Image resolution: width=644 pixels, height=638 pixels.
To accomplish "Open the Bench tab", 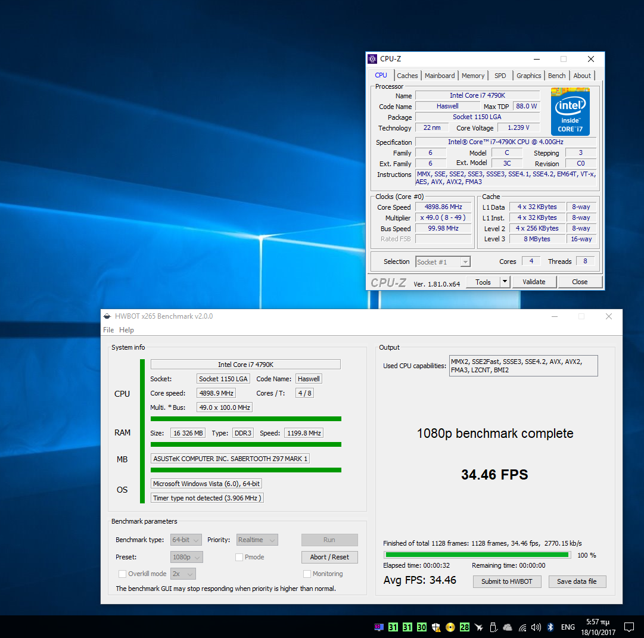I will point(557,76).
